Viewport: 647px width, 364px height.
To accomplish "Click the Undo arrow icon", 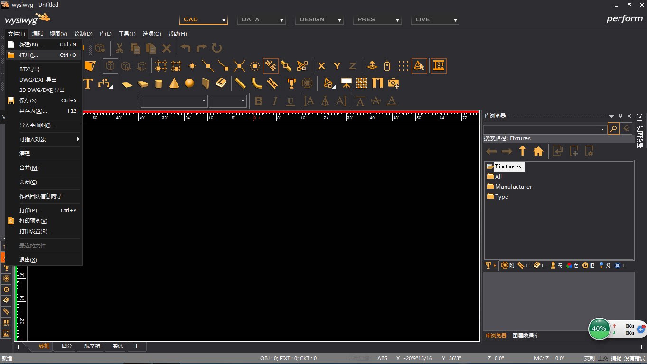I will 186,48.
